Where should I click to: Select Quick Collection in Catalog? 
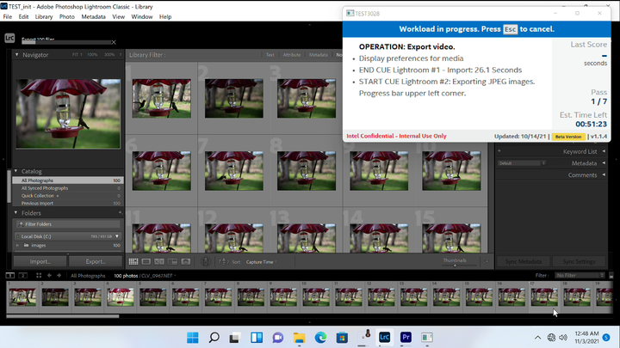pyautogui.click(x=68, y=196)
